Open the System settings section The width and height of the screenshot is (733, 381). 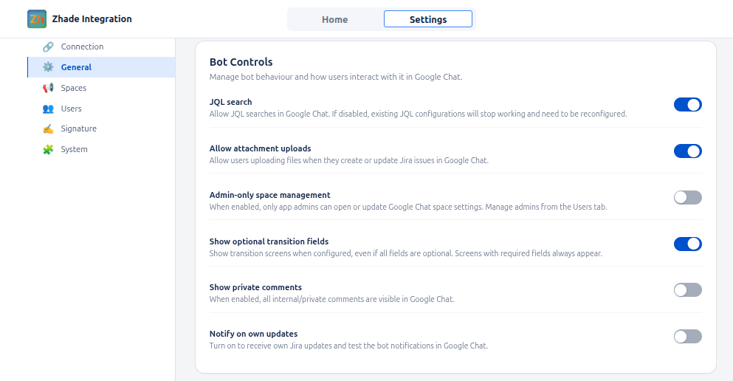[x=75, y=149]
